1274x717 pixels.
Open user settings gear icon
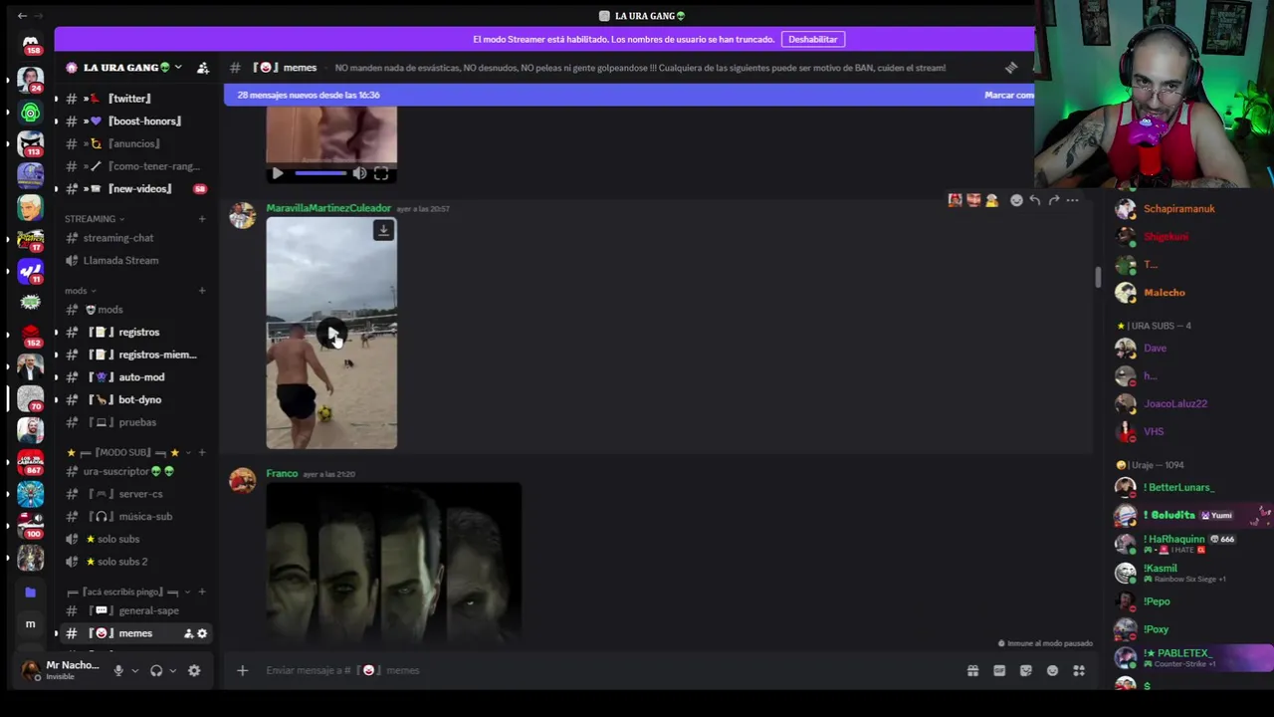194,670
